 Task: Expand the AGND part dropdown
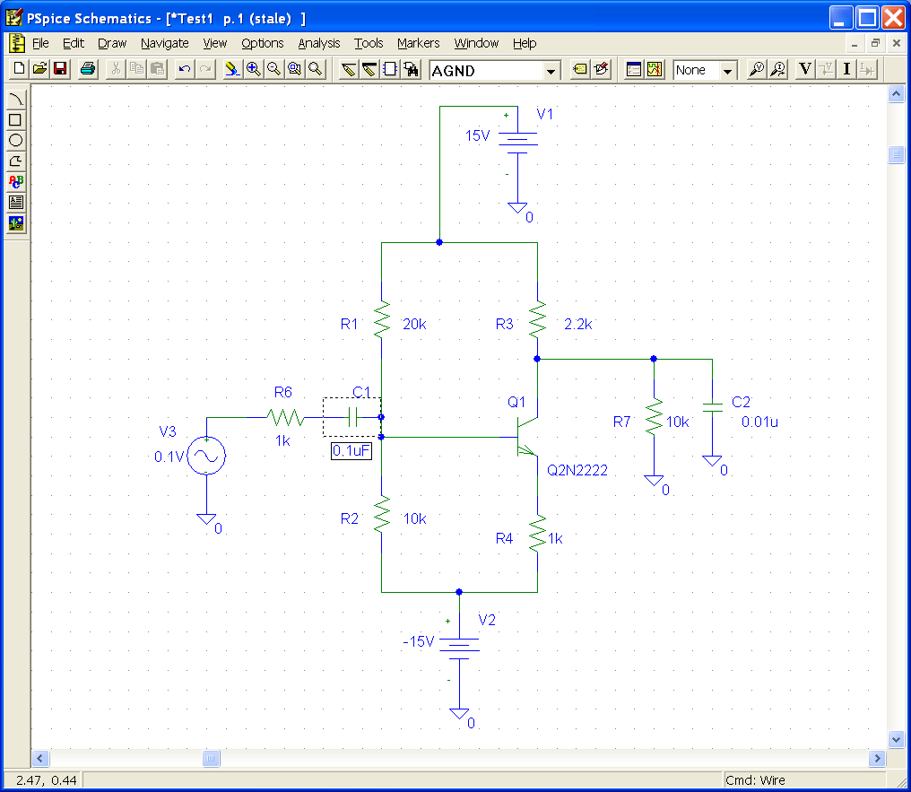coord(551,71)
